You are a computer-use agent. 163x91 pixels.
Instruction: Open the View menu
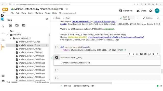pyautogui.click(x=24, y=13)
